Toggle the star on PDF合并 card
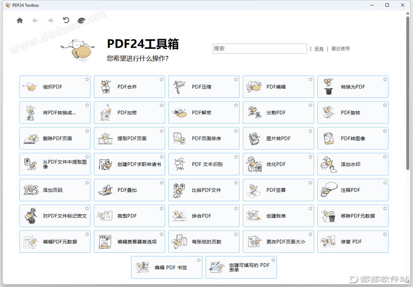413x287 pixels. click(x=162, y=79)
